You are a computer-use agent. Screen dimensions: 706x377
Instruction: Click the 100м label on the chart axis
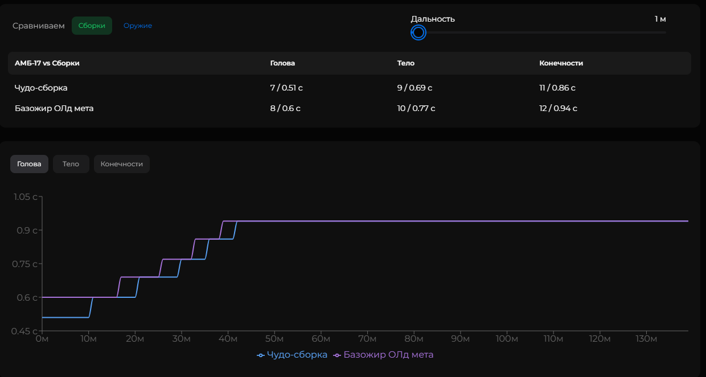tap(507, 339)
